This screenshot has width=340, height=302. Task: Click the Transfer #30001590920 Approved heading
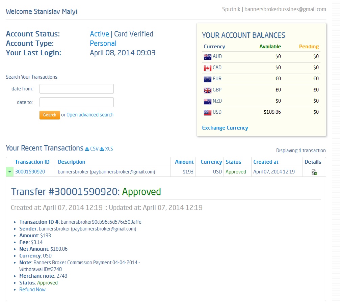coord(86,192)
